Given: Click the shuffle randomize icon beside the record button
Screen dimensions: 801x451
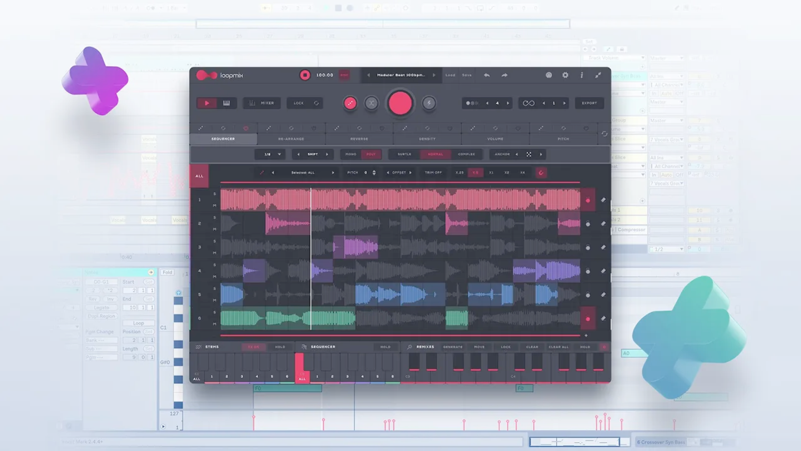Looking at the screenshot, I should [371, 103].
